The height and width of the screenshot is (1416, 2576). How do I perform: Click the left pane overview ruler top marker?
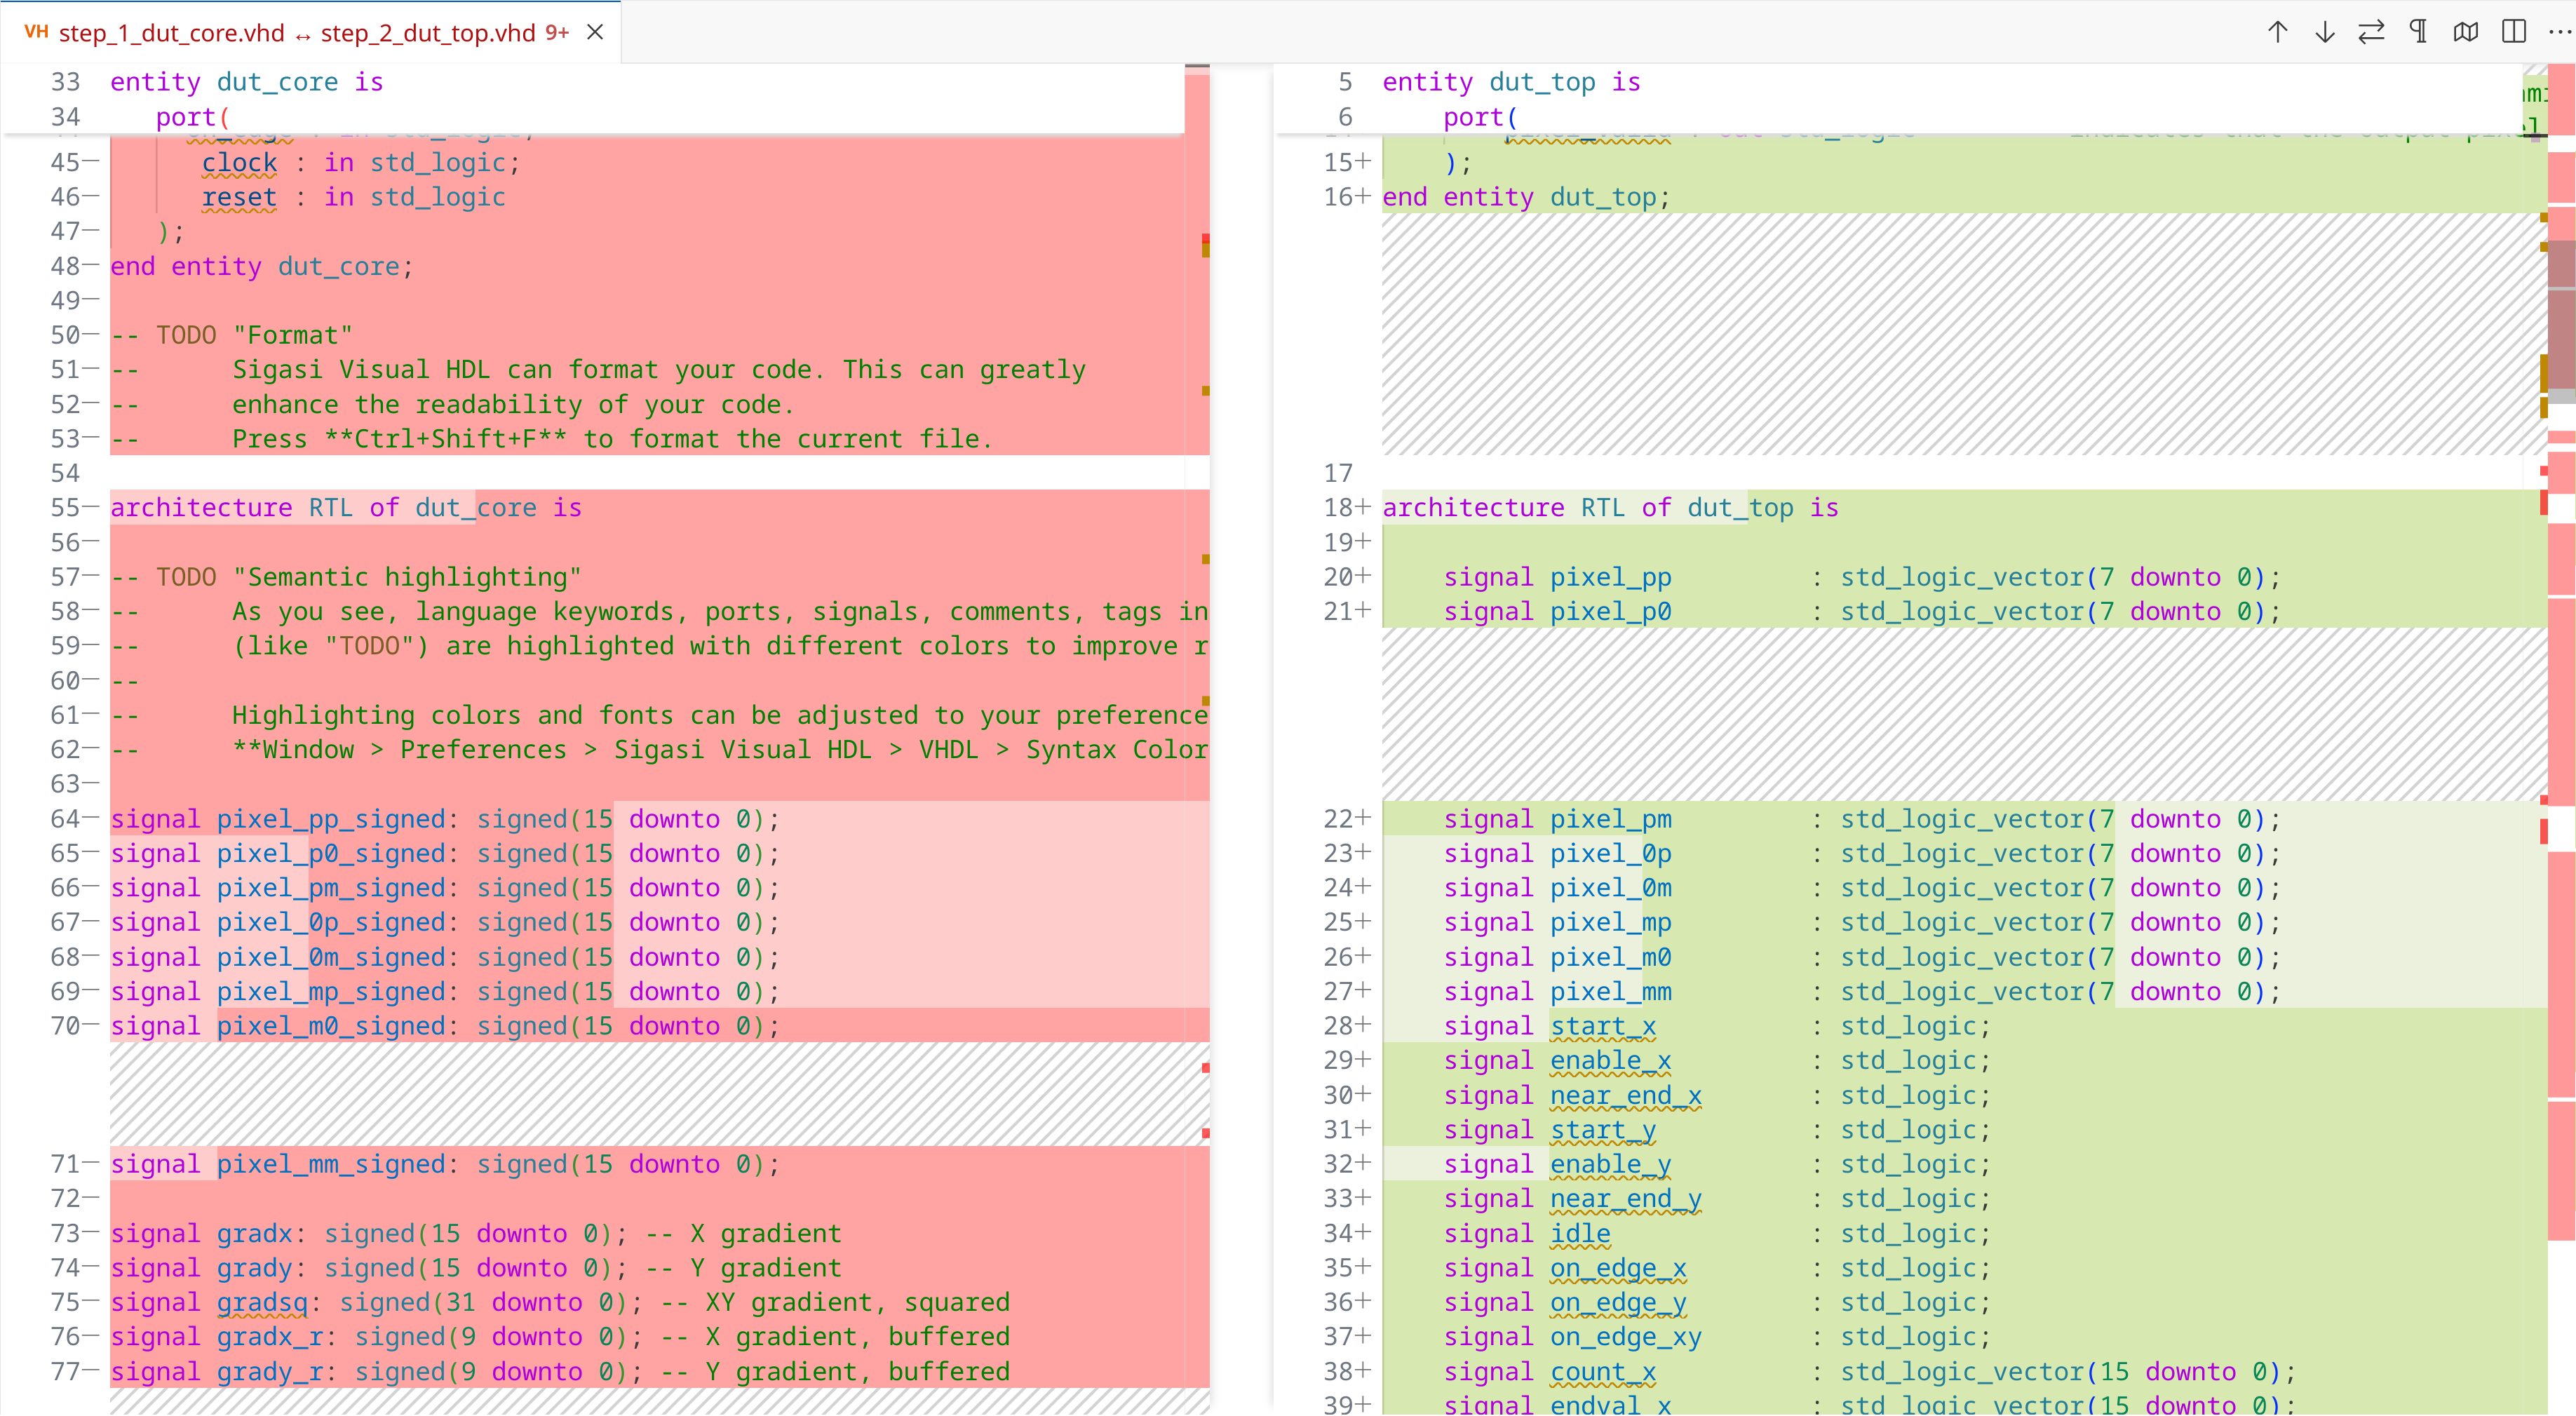[1205, 239]
